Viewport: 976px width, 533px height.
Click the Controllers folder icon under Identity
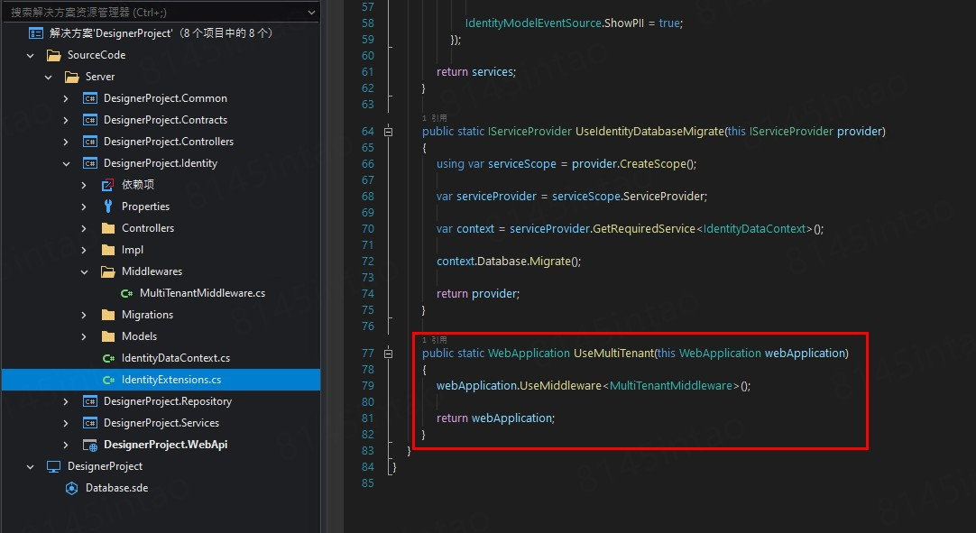(x=108, y=228)
